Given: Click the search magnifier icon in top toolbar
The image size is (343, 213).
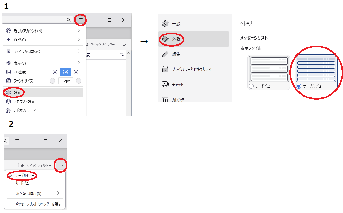Looking at the screenshot, I should pos(69,20).
